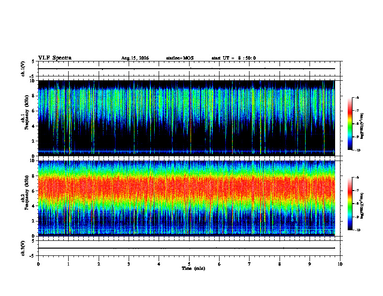The width and height of the screenshot is (383, 296).
Task: Click the "VLF Spectra" title text
Action: tap(55, 58)
